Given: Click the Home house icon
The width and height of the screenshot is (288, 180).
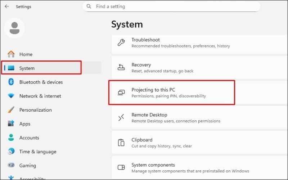Looking at the screenshot, I should pos(11,54).
